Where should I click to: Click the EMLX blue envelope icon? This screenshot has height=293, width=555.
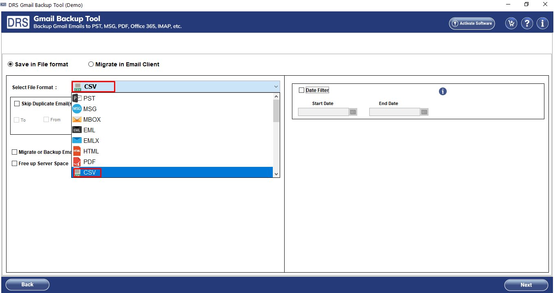tap(77, 140)
